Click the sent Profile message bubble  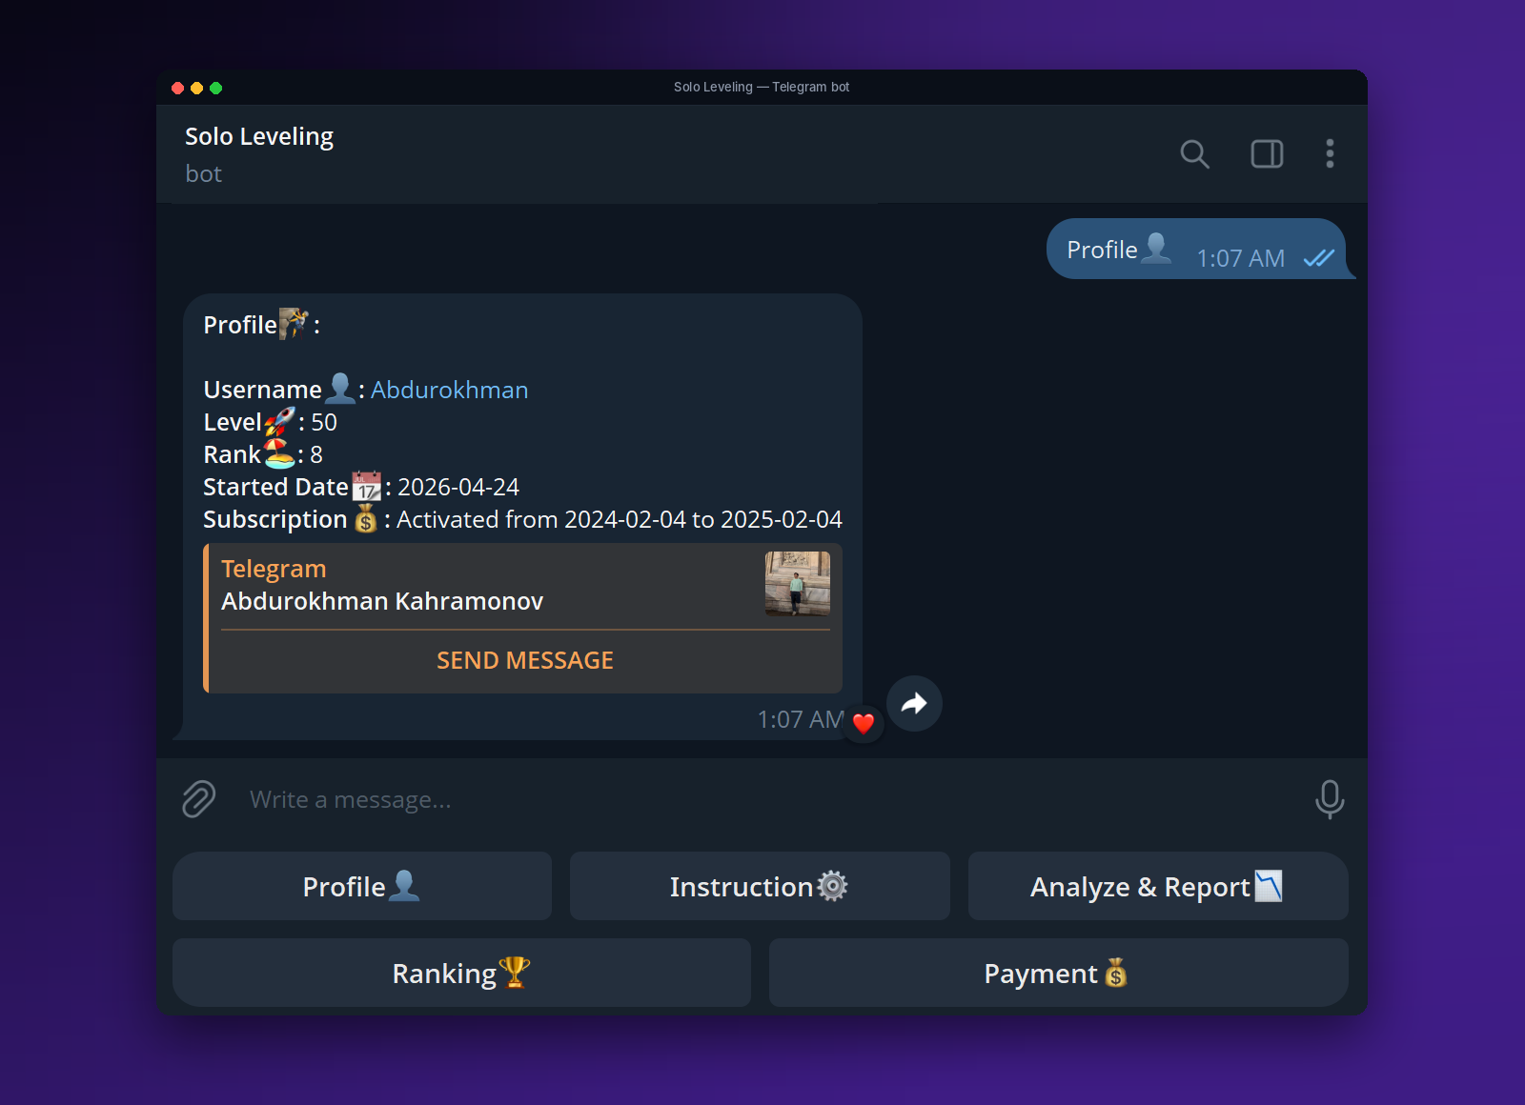pyautogui.click(x=1199, y=249)
